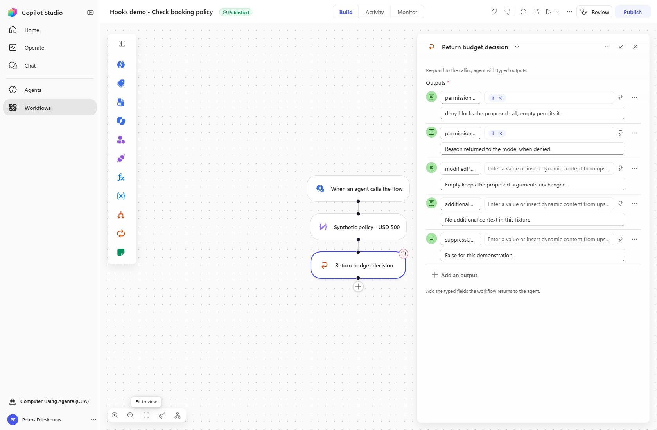Select the Build tab

click(x=346, y=12)
